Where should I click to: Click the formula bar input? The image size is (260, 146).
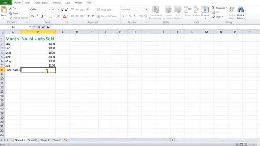(155, 27)
